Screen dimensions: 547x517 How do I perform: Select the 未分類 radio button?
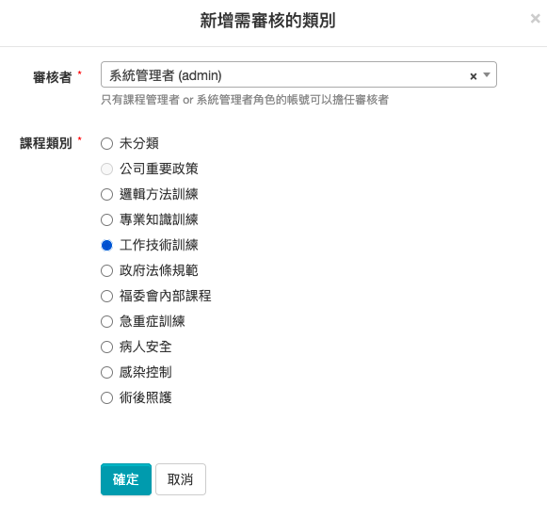click(106, 143)
